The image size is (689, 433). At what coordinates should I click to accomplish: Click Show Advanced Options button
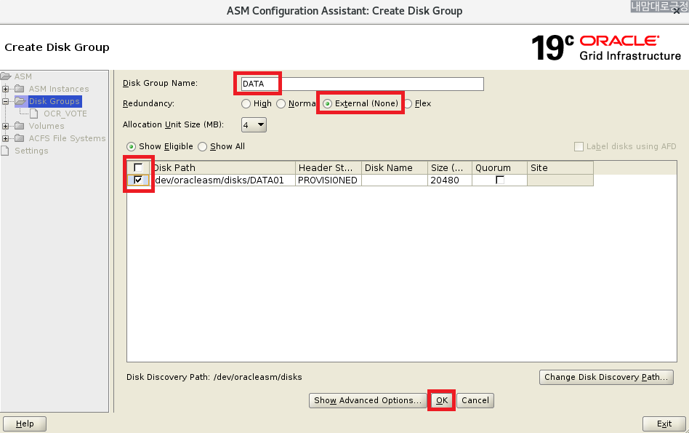(x=367, y=400)
